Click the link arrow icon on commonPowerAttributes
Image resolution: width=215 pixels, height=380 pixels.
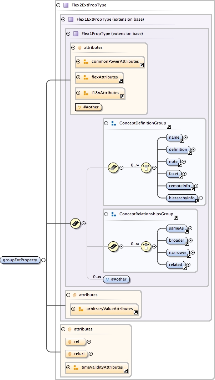coord(142,65)
